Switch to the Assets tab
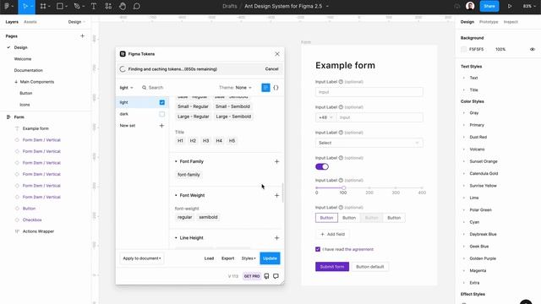This screenshot has height=304, width=541. (30, 22)
